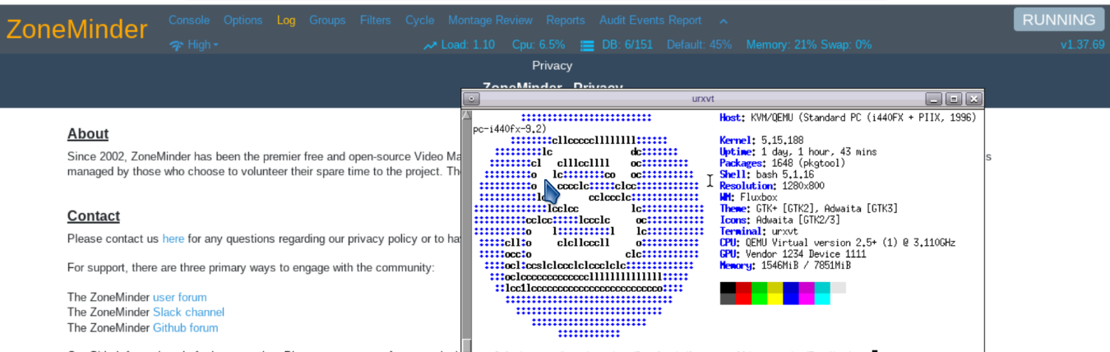Screen dimensions: 1110x352
Task: Click the Shell: bash 5.1.16 line
Action: (x=766, y=175)
